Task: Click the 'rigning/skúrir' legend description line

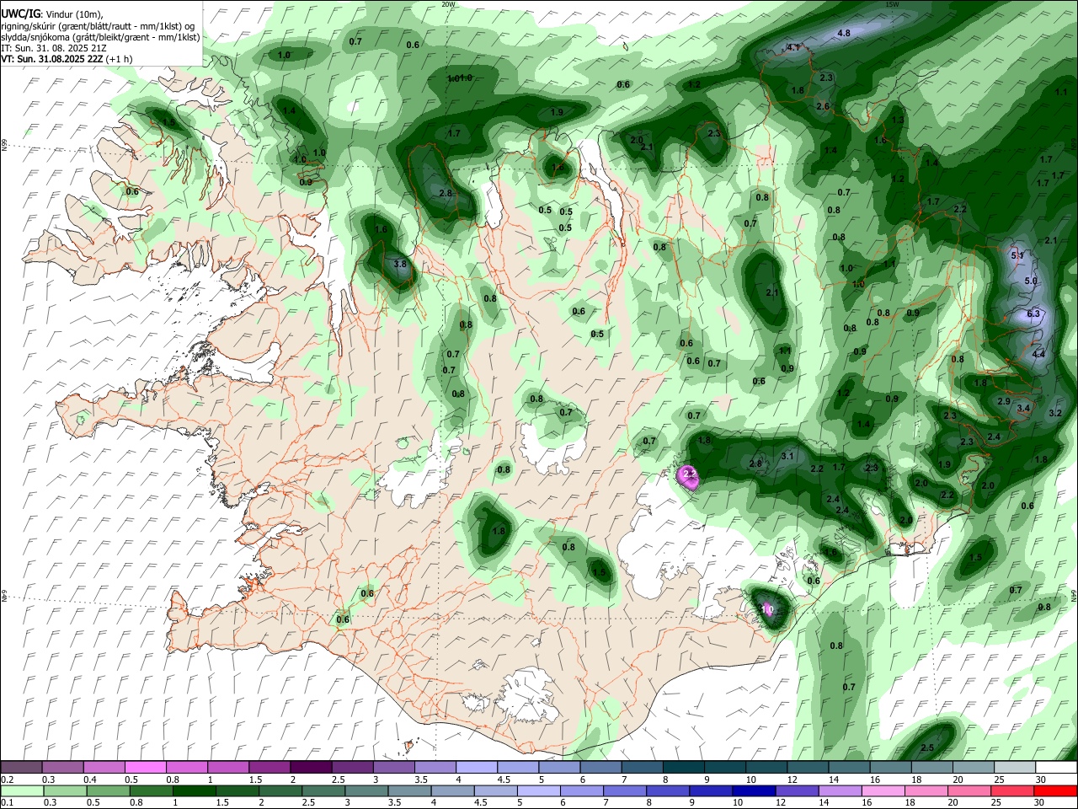Action: [x=98, y=26]
